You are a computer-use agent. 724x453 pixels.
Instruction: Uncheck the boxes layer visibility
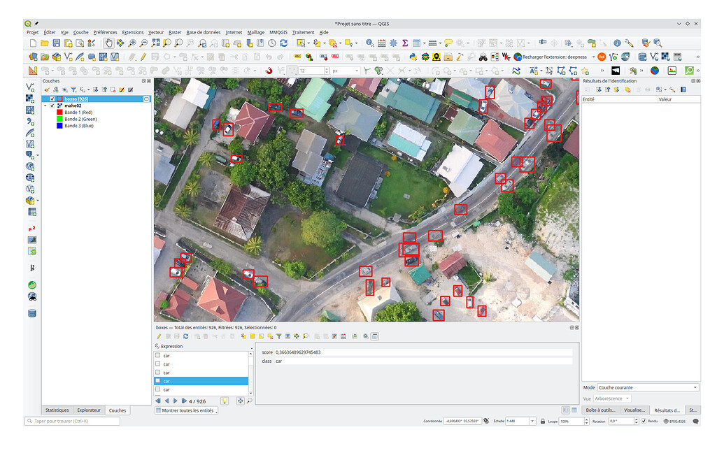point(52,99)
